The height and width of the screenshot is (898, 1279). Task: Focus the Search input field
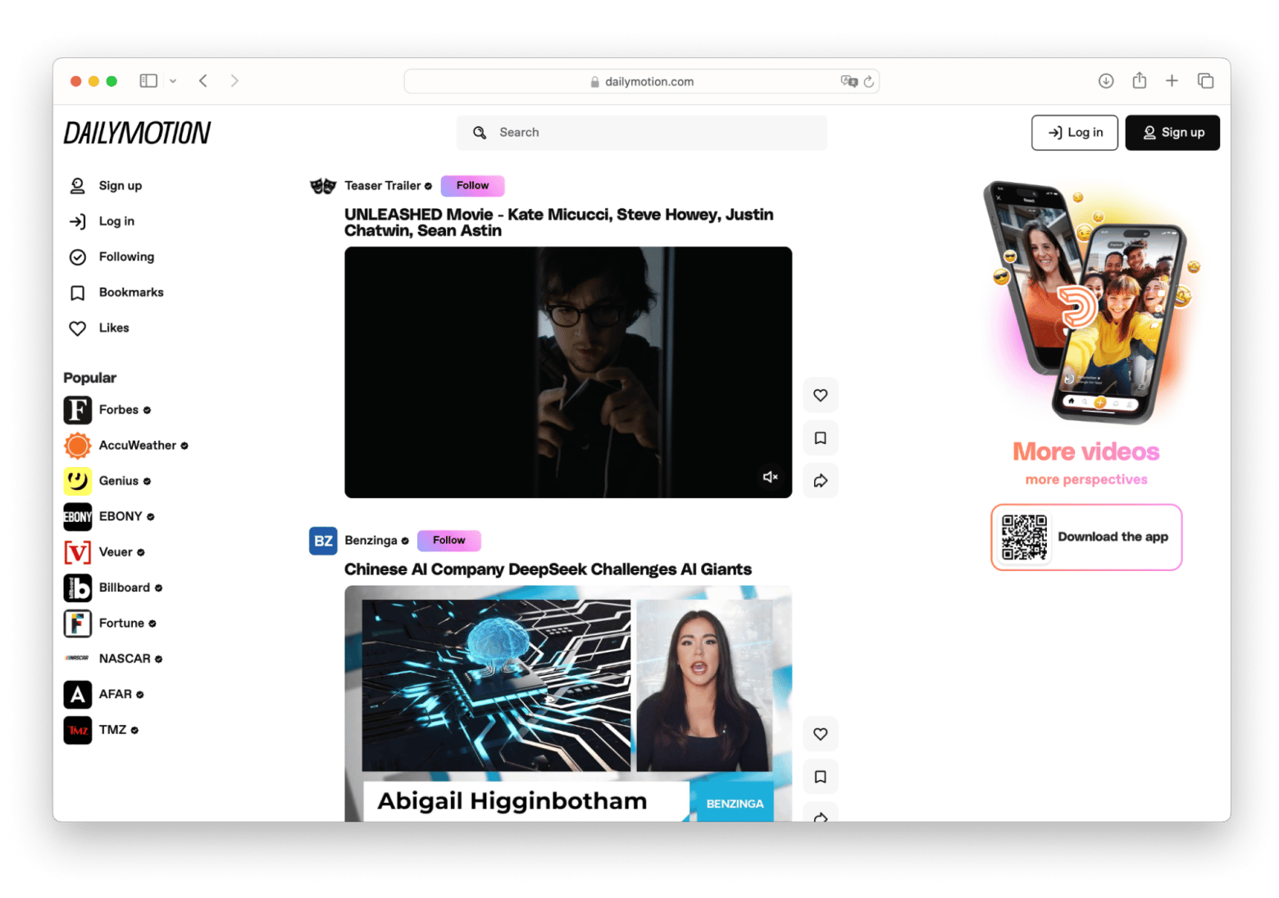point(641,133)
